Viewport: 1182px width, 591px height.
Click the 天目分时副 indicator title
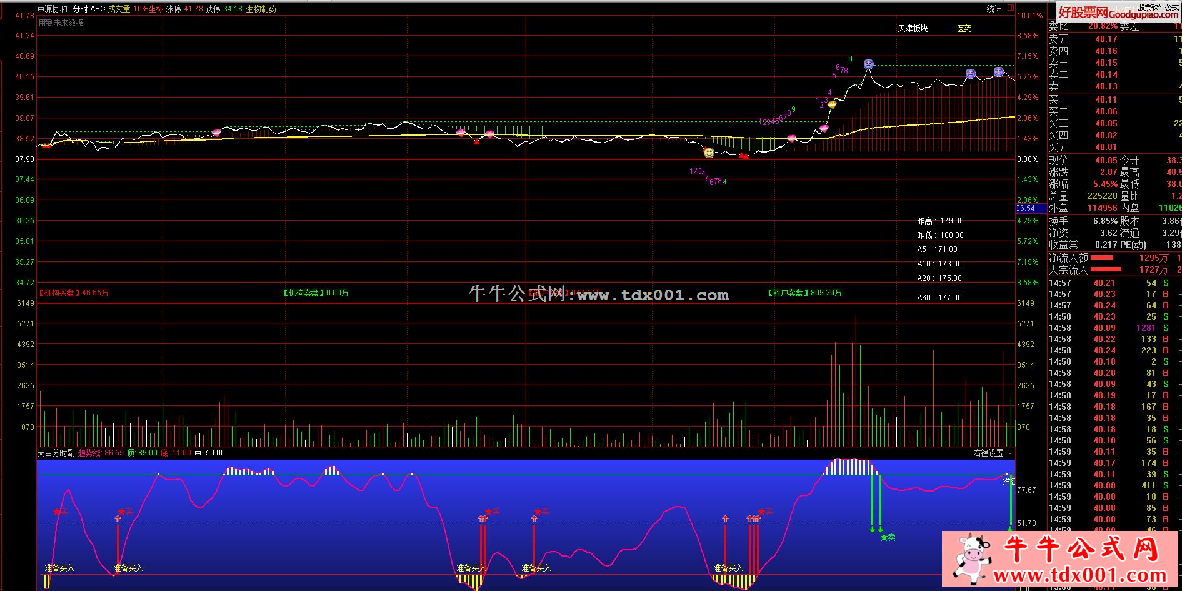coord(56,453)
